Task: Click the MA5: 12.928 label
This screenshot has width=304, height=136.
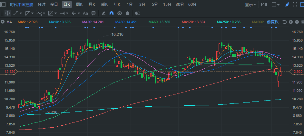Action: pos(28,22)
